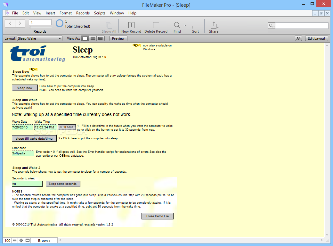Click the FileMaker app icon in title bar
333x246 pixels.
click(6, 5)
